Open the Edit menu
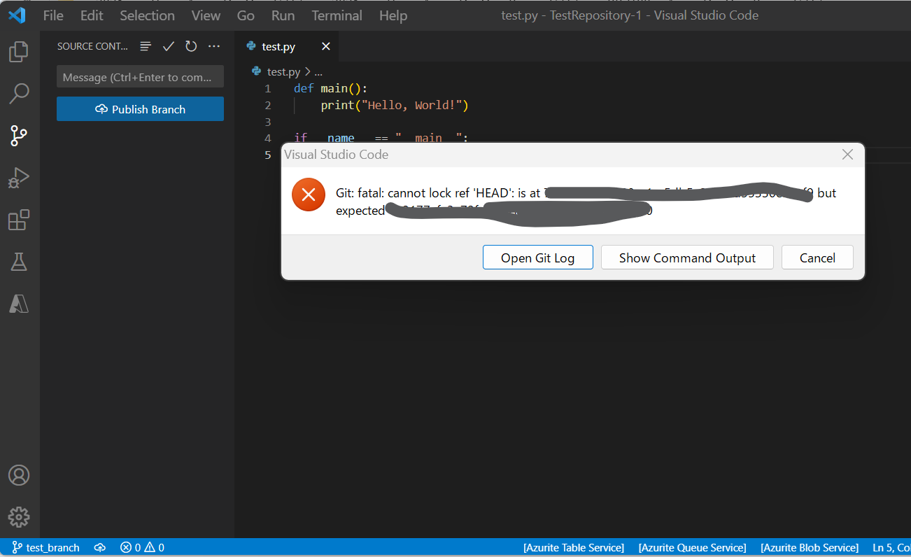The width and height of the screenshot is (911, 557). point(92,15)
